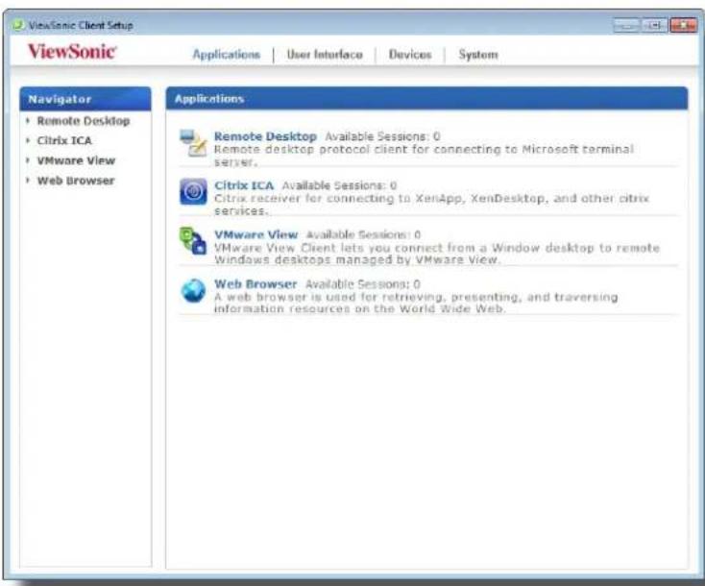Switch to the System tab
The width and height of the screenshot is (705, 586).
tap(478, 55)
